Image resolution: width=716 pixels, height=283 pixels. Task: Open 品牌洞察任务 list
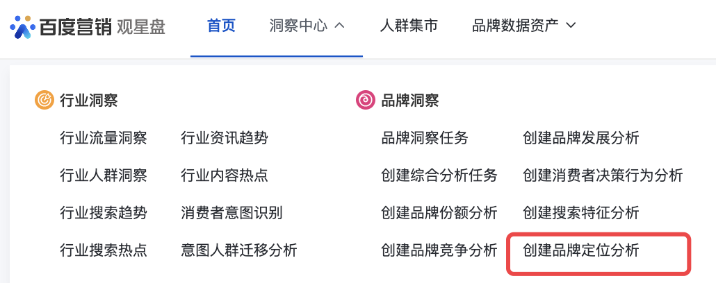pos(425,138)
